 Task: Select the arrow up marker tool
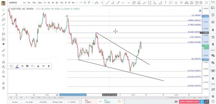pyautogui.click(x=176, y=3)
